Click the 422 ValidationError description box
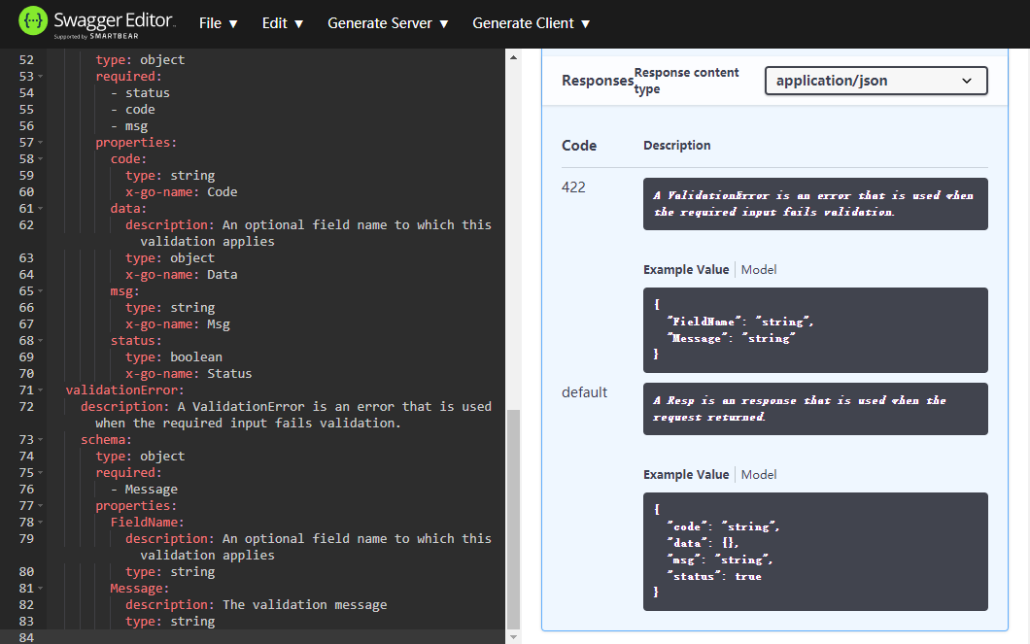 (x=815, y=204)
